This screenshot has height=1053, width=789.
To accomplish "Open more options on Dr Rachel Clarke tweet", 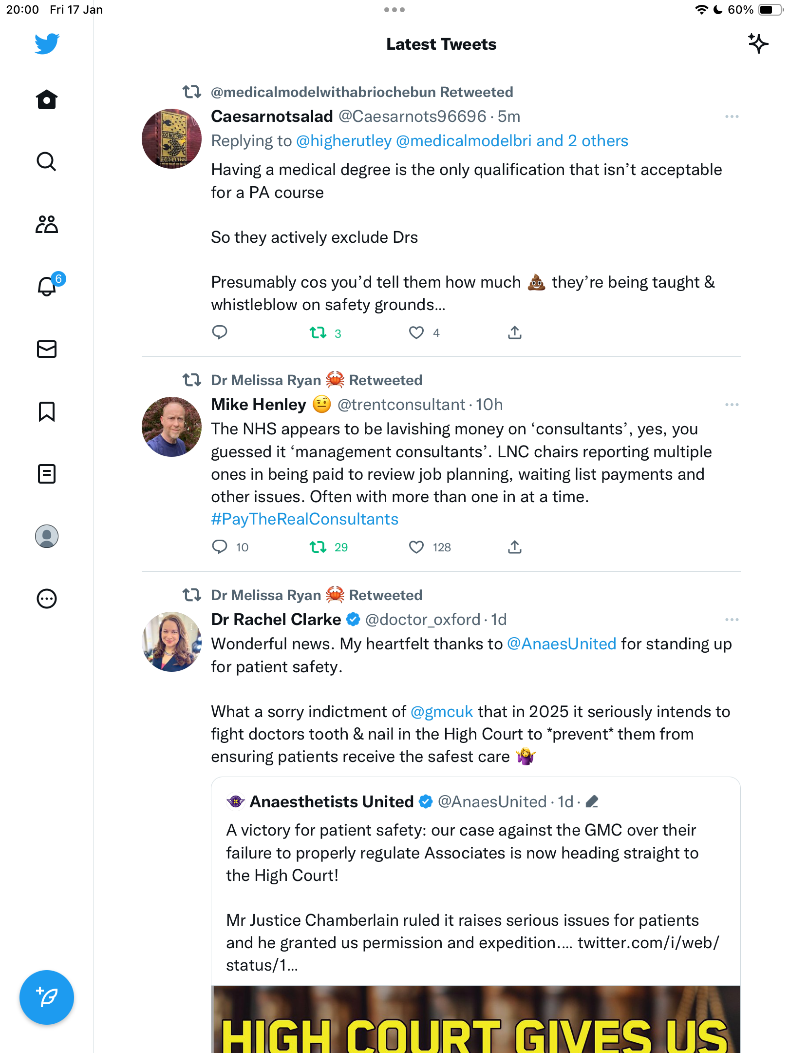I will 732,620.
